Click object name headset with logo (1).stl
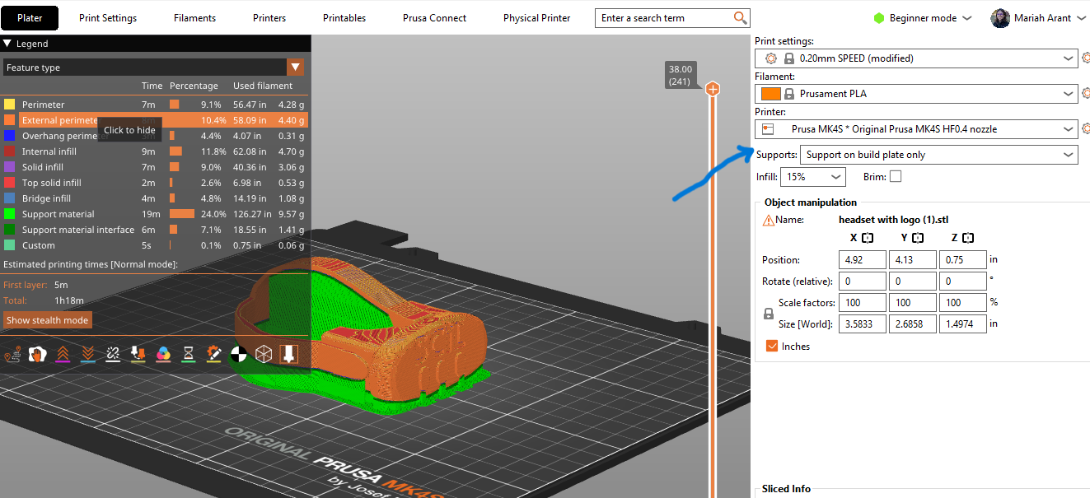The width and height of the screenshot is (1090, 498). pos(893,220)
